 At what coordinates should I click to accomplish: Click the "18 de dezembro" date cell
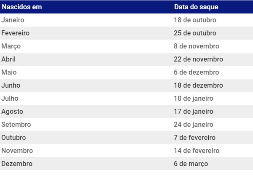(x=198, y=85)
